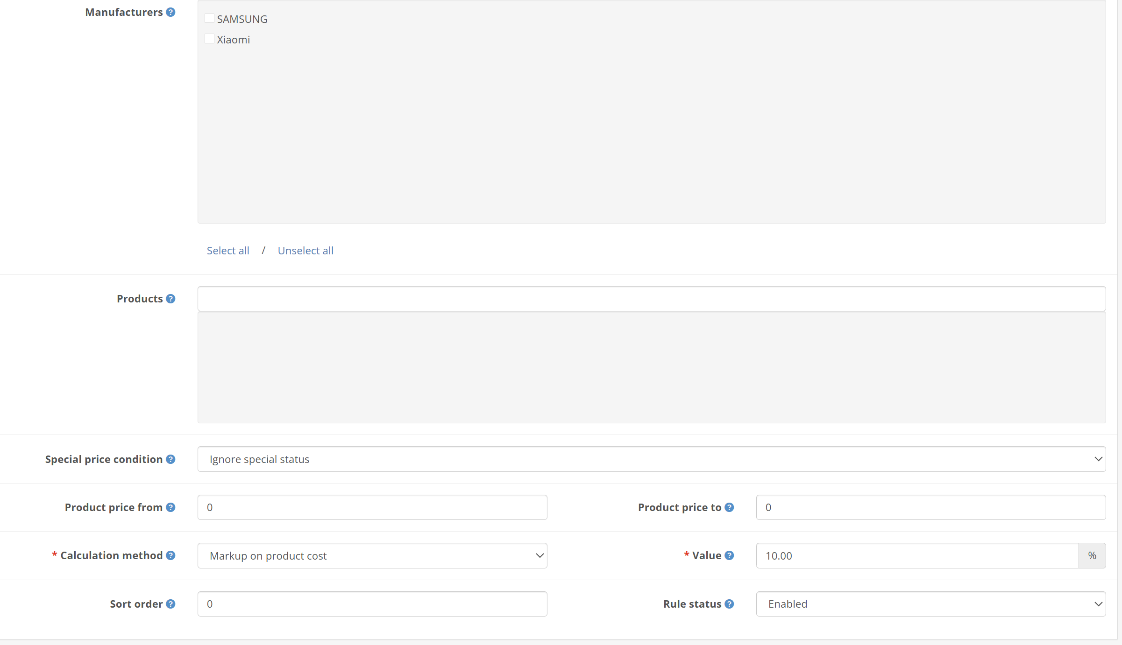Click the Sort order input field
Viewport: 1122px width, 645px height.
point(372,604)
